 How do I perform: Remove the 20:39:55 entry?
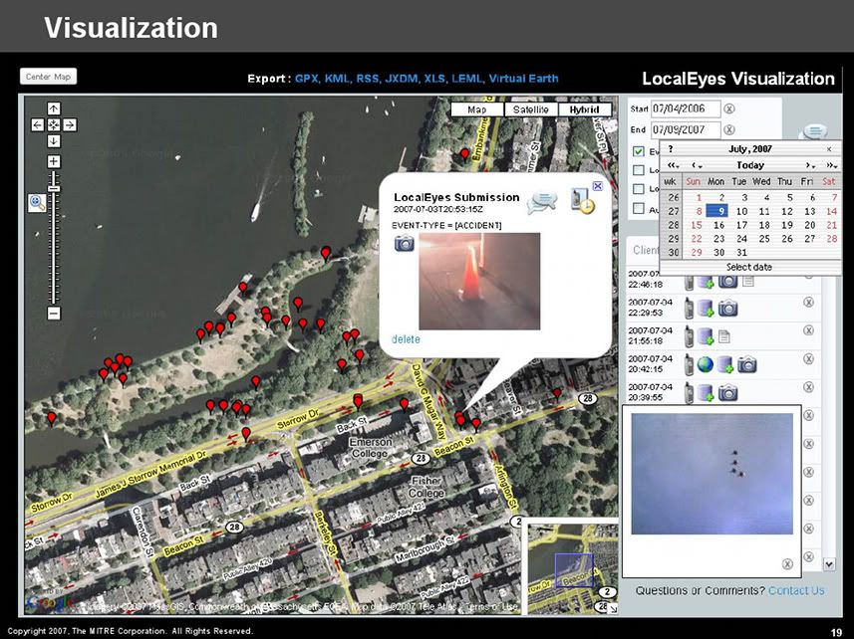(809, 387)
